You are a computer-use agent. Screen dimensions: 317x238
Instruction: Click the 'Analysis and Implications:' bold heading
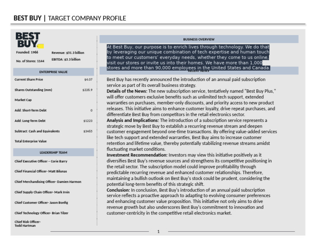coord(133,120)
